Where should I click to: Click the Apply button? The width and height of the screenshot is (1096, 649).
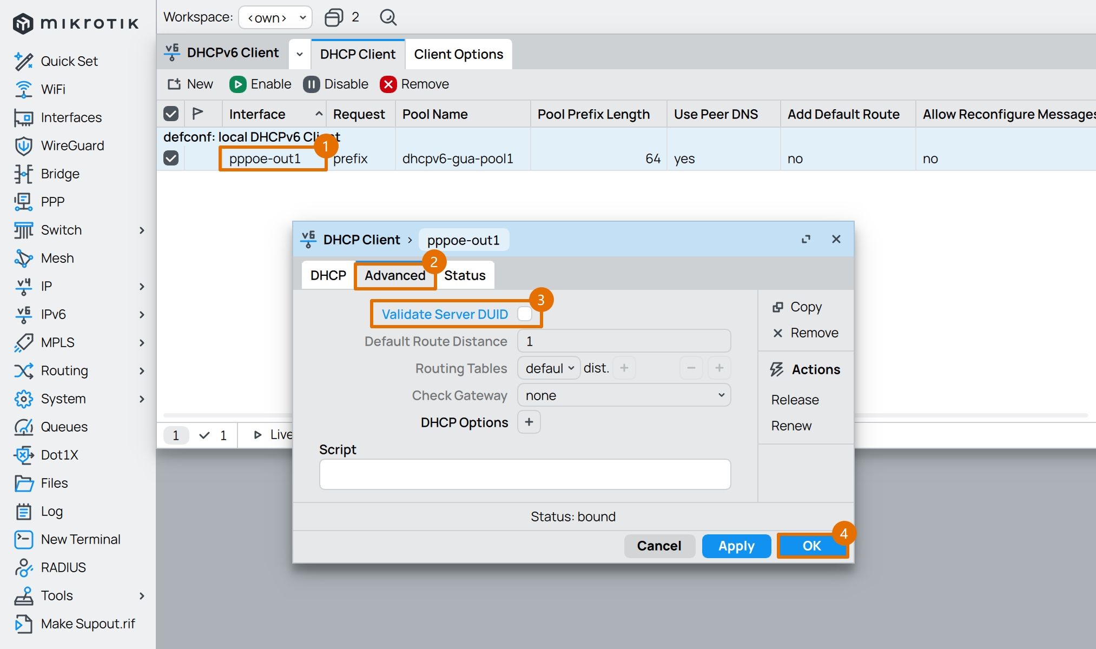point(736,546)
